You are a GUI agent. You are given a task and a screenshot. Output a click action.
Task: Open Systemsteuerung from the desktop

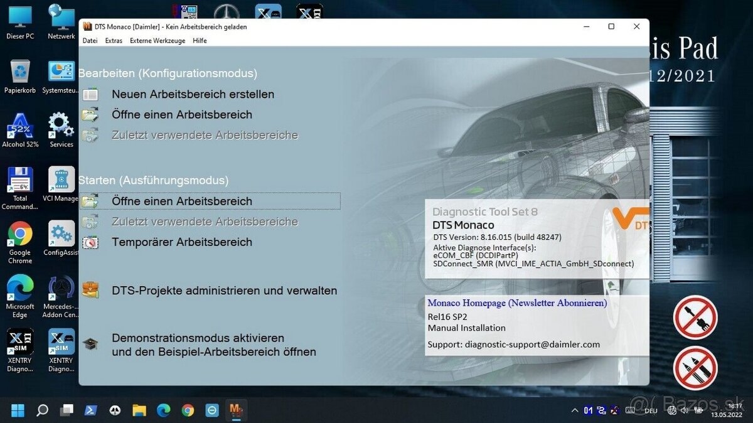pos(60,72)
